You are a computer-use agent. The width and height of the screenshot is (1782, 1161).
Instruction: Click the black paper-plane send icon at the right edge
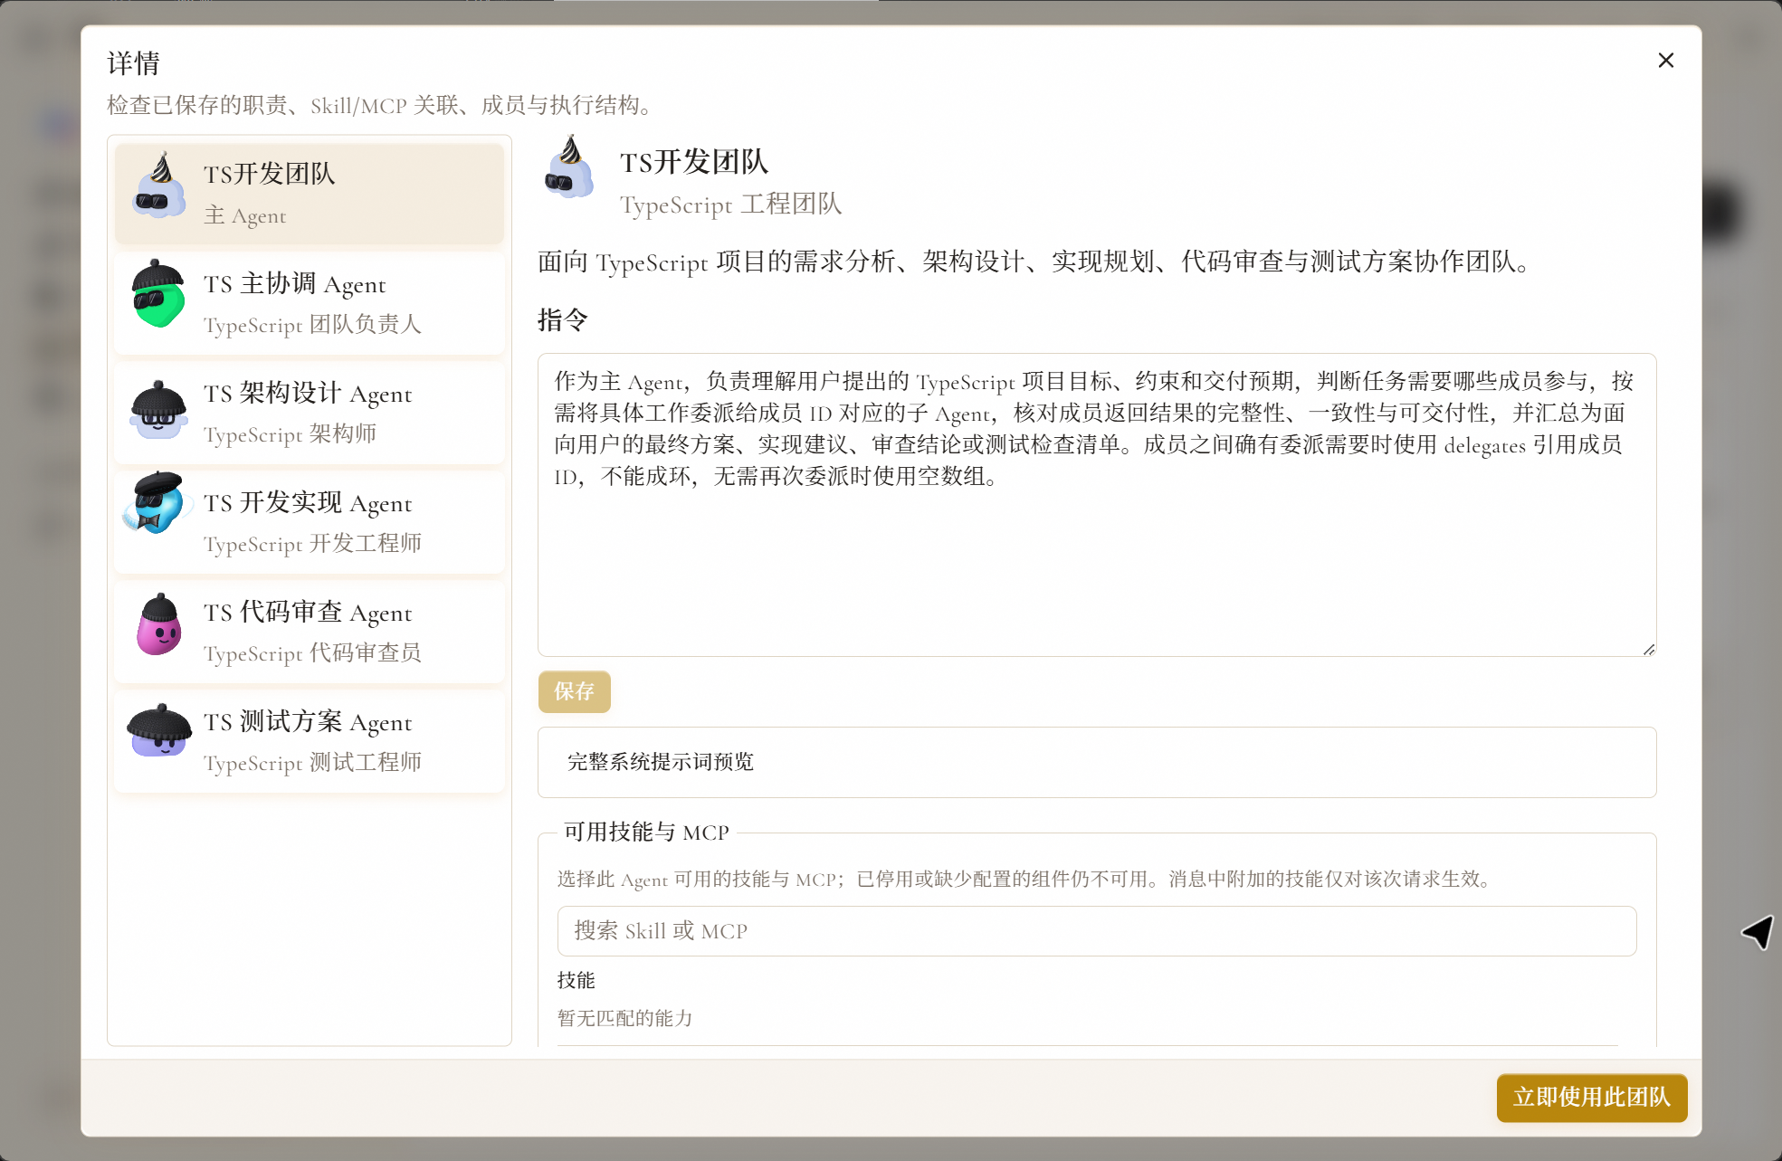coord(1758,932)
